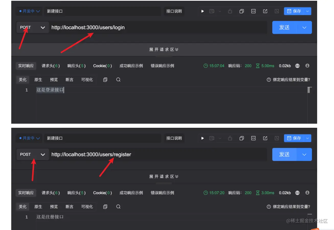Screen dimensions: 334x230
Task: Click 绑定响应结果到变量? in the register response
Action: (289, 207)
